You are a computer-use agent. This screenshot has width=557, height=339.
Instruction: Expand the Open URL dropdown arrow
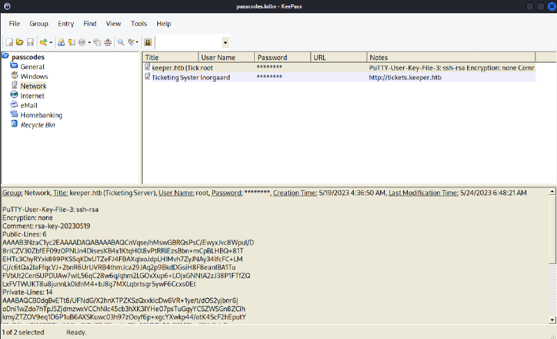click(89, 42)
